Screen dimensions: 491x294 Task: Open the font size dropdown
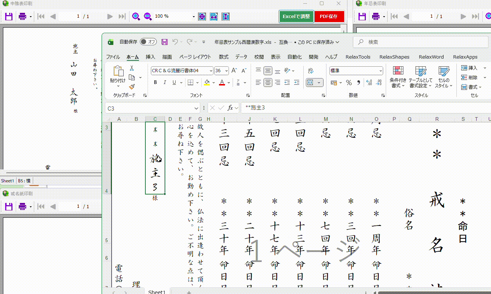[226, 71]
